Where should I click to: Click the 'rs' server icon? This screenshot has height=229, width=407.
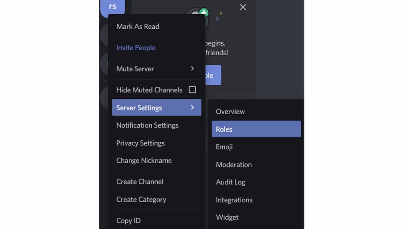click(112, 7)
